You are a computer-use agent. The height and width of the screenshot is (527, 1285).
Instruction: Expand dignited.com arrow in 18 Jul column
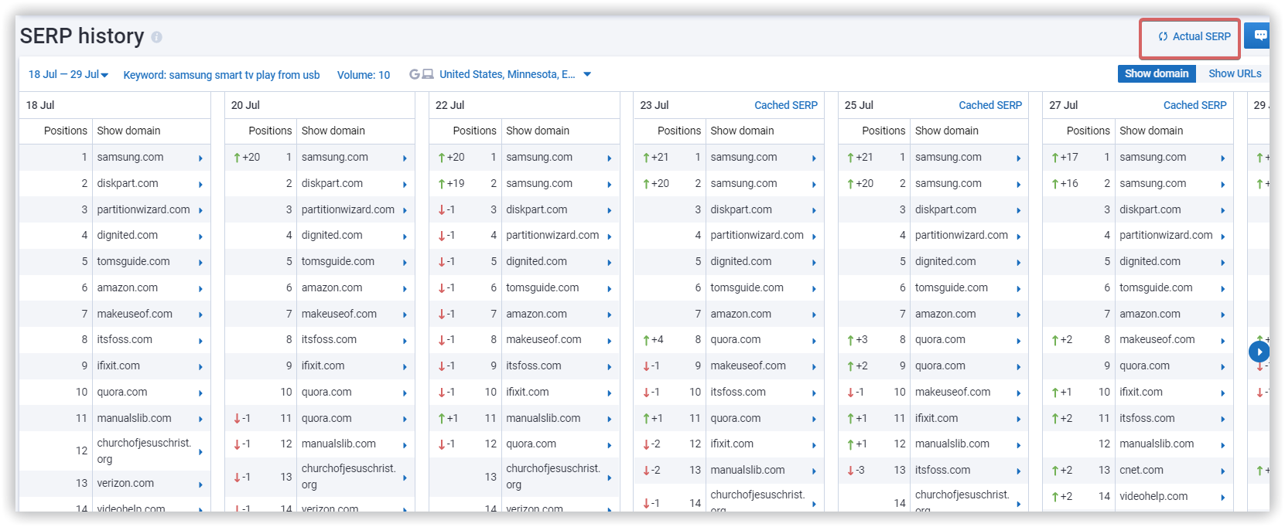[x=200, y=236]
